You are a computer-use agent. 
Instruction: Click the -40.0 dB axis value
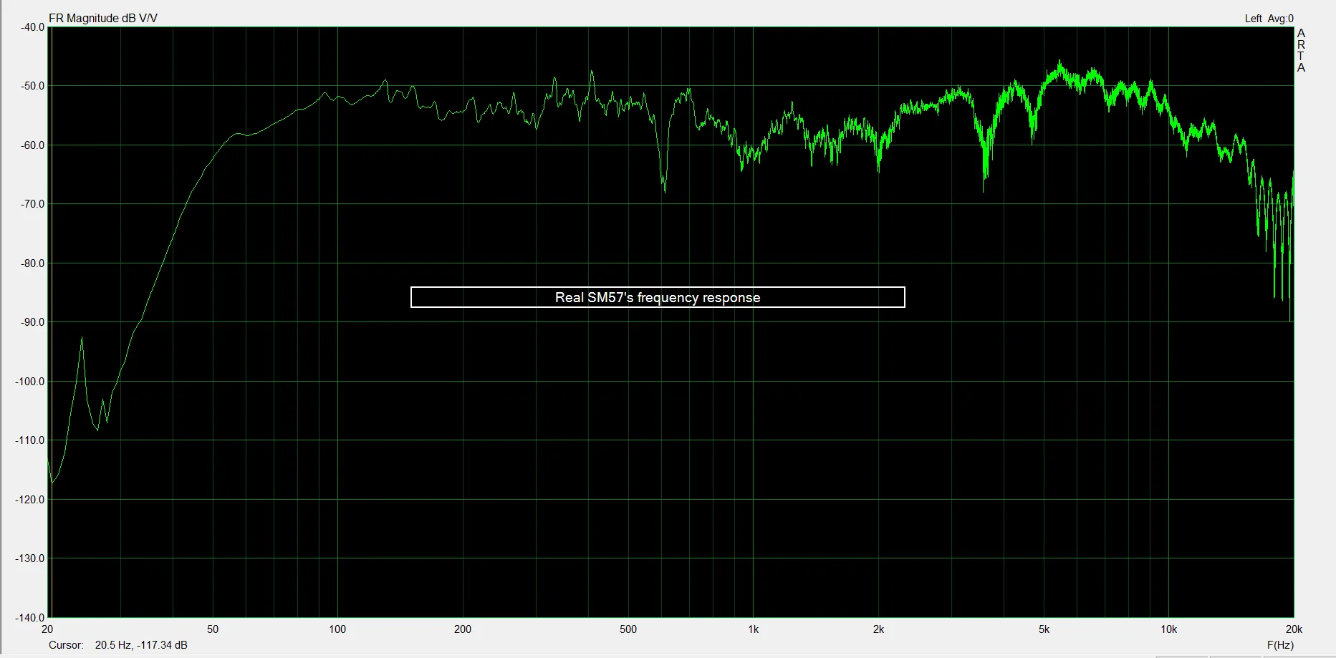32,27
